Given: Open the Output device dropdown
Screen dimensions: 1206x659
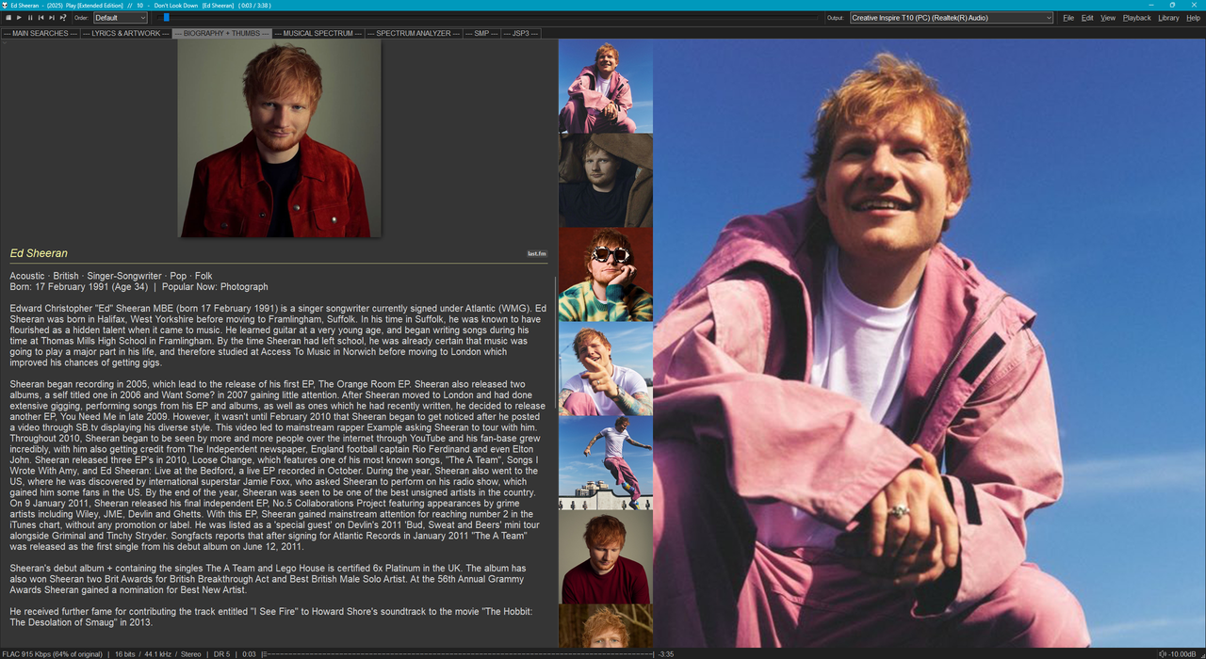Looking at the screenshot, I should 952,18.
